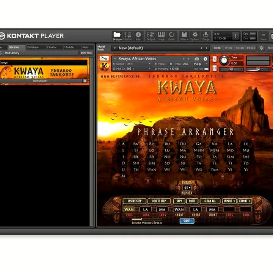The width and height of the screenshot is (273, 273).
Task: Switch to the Monitor tab
Action: click(x=52, y=47)
